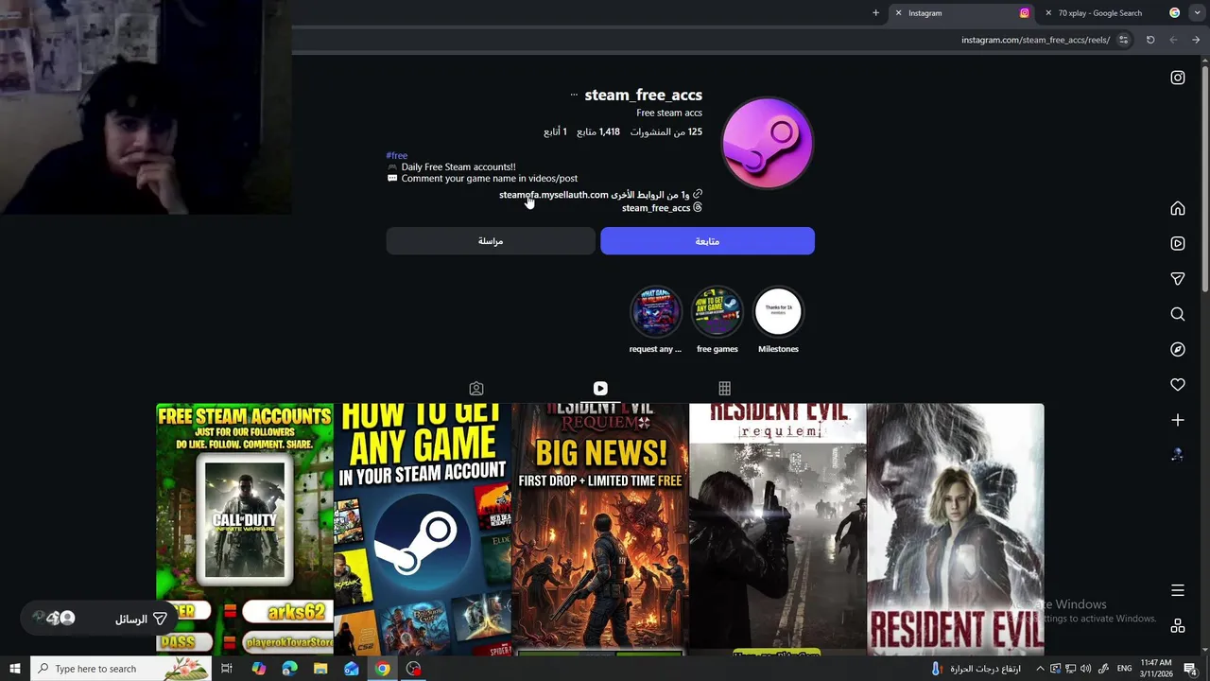Click the steam_free_accs profile picture
This screenshot has height=681, width=1210.
coord(767,143)
